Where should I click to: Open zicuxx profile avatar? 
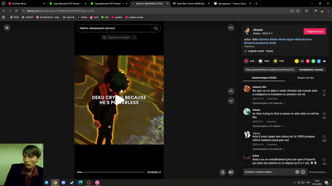click(x=247, y=31)
